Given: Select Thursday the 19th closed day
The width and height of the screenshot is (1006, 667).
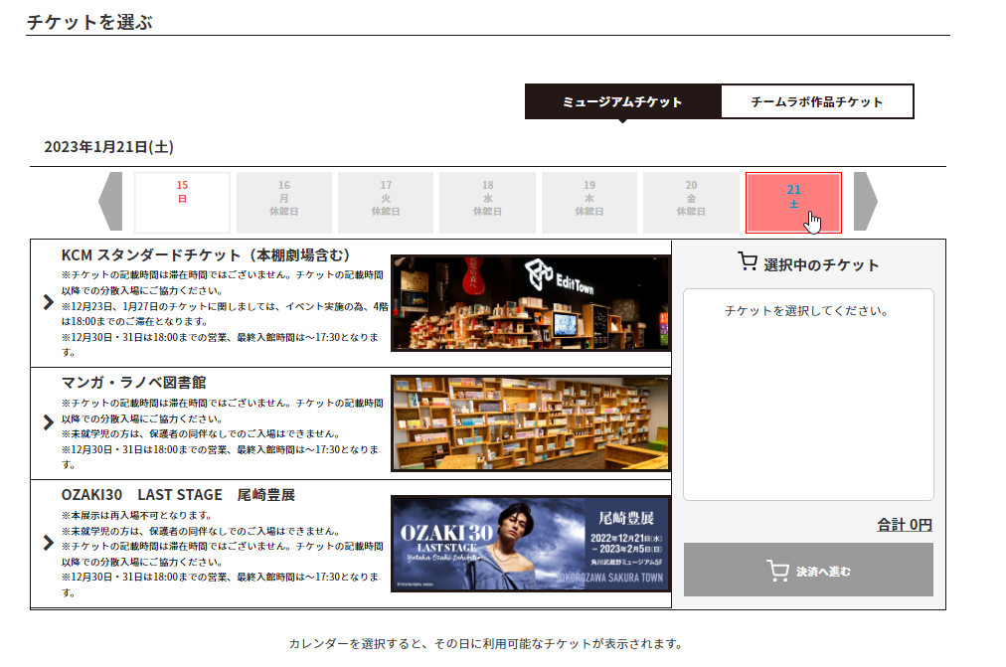Looking at the screenshot, I should click(x=588, y=202).
